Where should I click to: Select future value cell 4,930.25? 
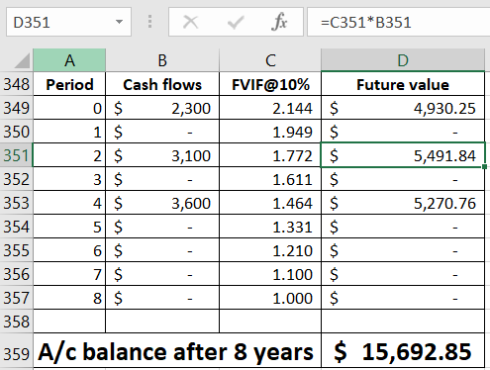point(403,108)
